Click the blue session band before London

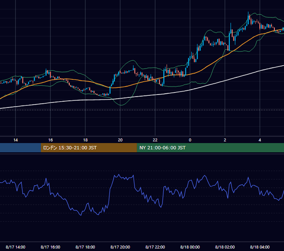(x=20, y=148)
